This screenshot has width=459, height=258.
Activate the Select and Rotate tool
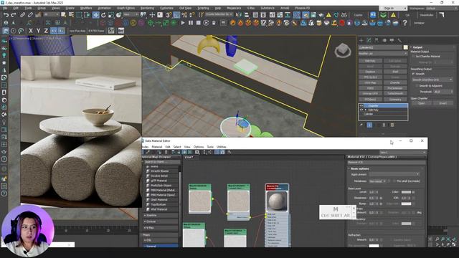[x=103, y=15]
